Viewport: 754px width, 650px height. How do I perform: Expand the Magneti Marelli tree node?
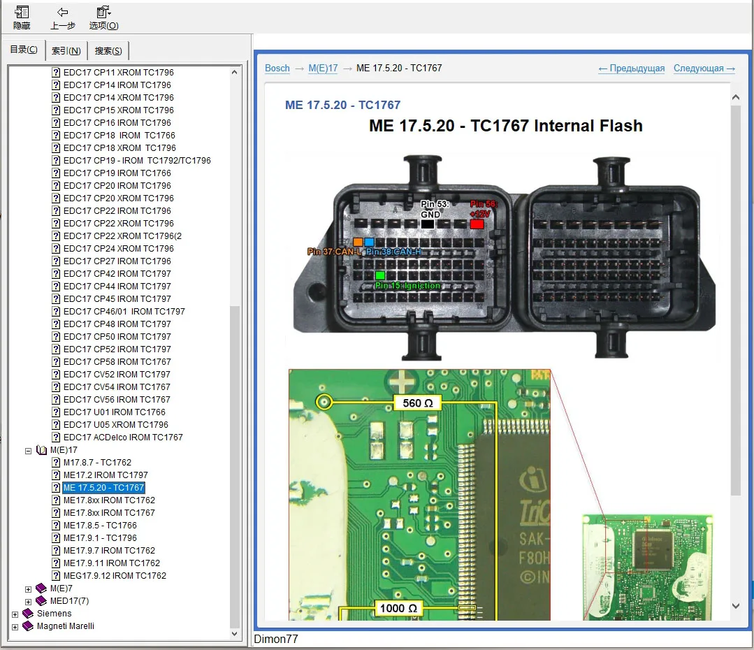15,627
